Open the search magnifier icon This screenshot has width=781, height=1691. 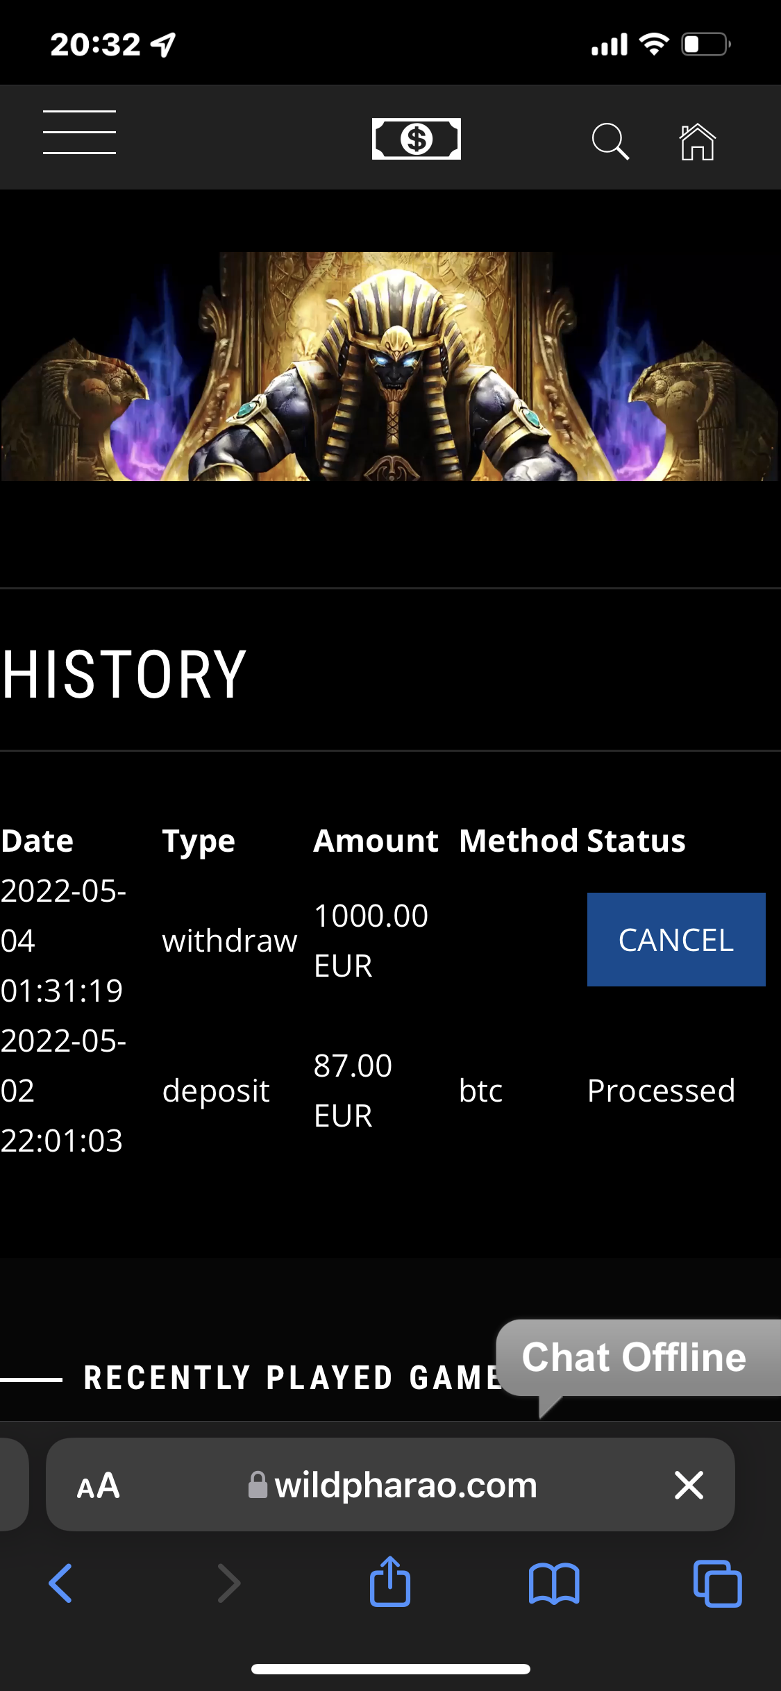pos(610,142)
